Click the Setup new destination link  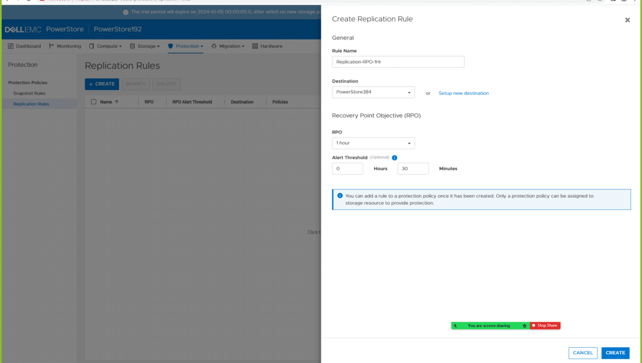[464, 93]
